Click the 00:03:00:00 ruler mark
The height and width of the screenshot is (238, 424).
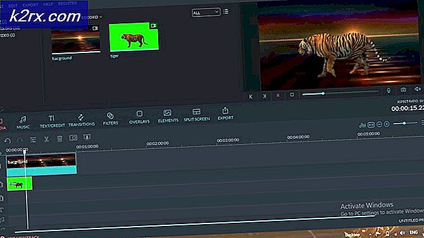[x=228, y=140]
